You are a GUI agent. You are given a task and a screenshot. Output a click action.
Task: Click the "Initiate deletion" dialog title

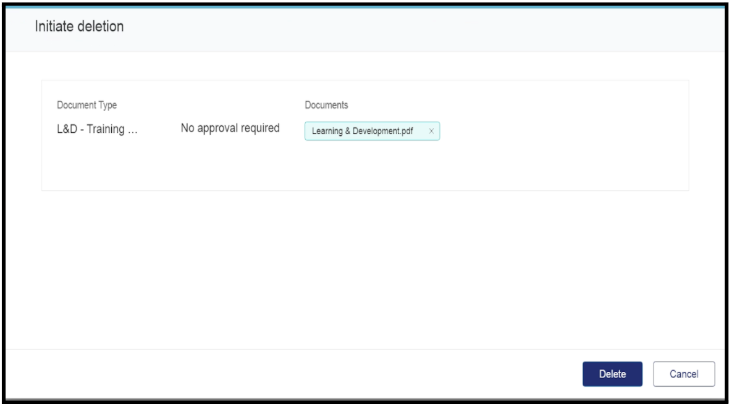pos(79,27)
